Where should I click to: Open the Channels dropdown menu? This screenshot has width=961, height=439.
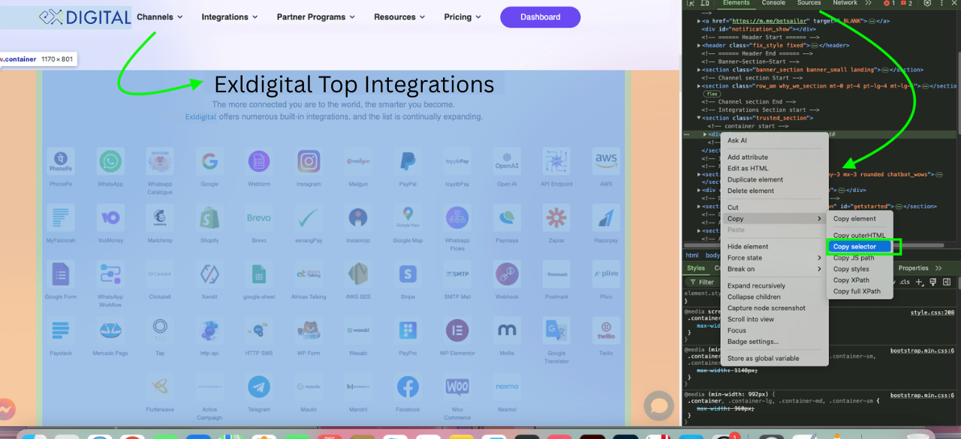[160, 17]
